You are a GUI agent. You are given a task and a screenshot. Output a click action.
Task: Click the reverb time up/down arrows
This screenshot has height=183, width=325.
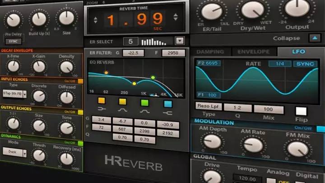pos(96,20)
